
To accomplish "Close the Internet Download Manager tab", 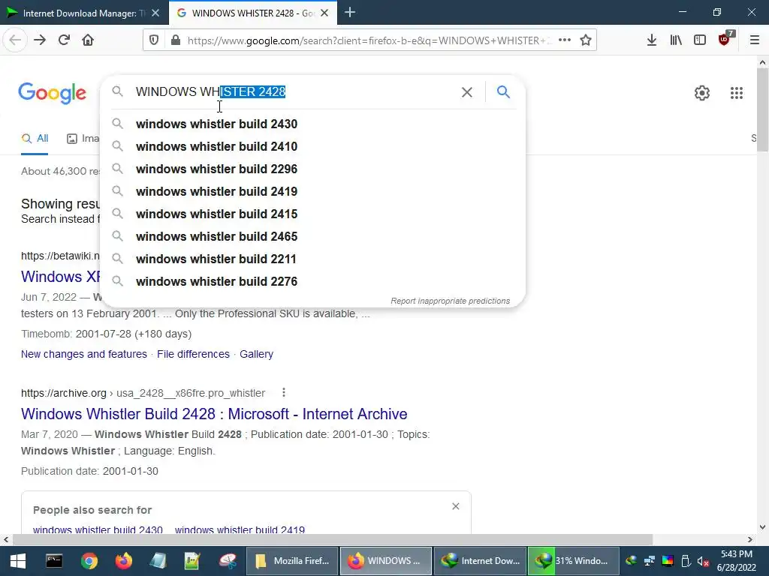I will (155, 13).
